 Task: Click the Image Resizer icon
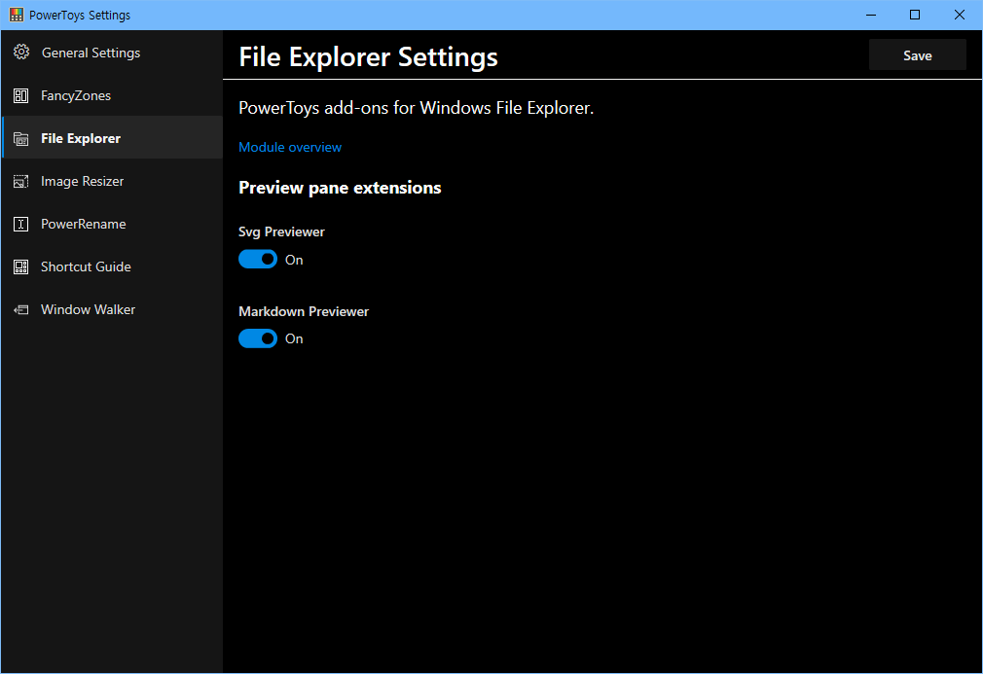pos(20,181)
